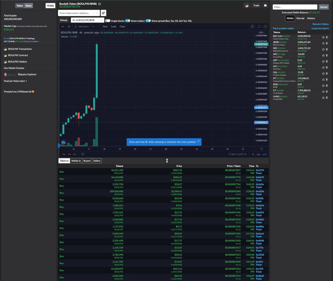This screenshot has width=333, height=281.
Task: Hide the ART token with trash icon
Action: pyautogui.click(x=327, y=62)
